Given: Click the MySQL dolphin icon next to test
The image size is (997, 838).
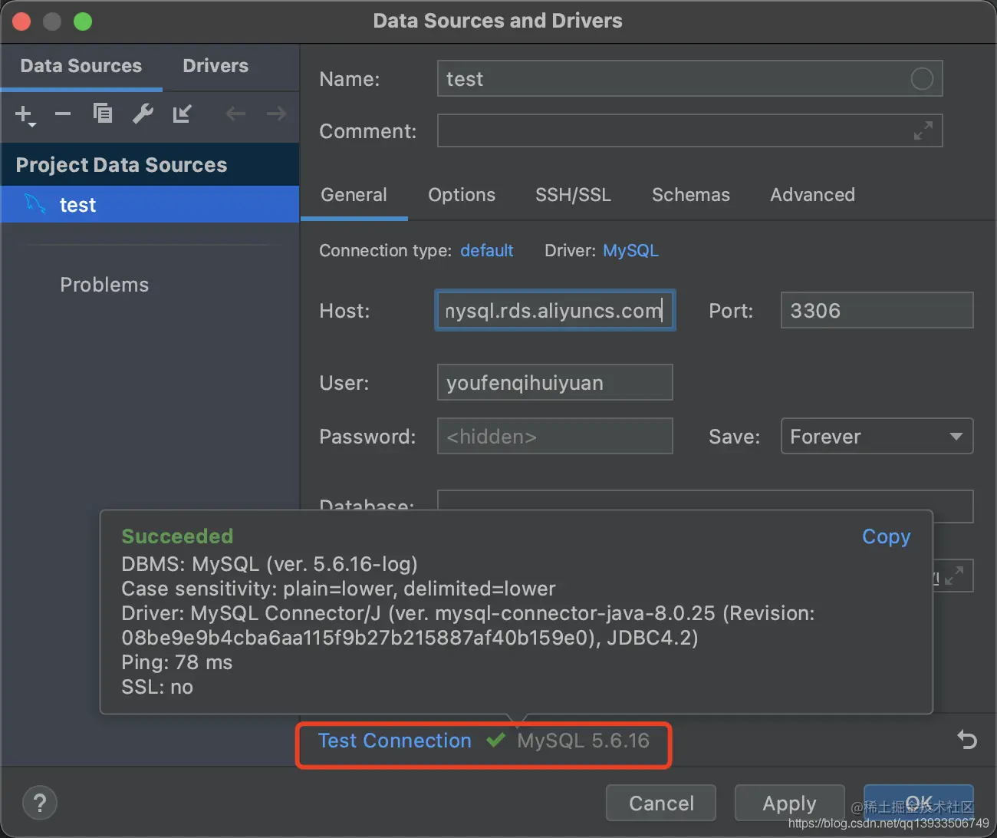Looking at the screenshot, I should point(35,204).
